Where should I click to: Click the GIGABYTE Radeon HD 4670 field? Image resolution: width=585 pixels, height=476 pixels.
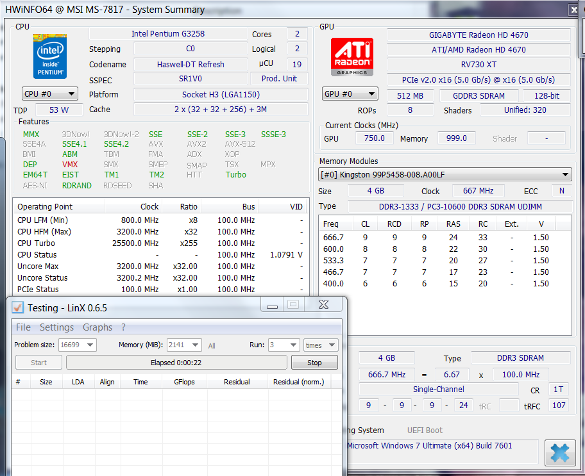[479, 35]
